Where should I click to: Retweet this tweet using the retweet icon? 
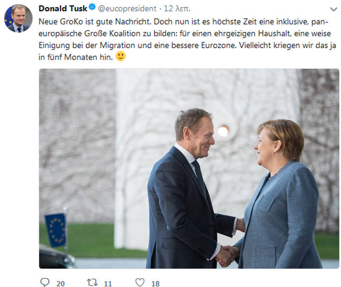click(92, 282)
